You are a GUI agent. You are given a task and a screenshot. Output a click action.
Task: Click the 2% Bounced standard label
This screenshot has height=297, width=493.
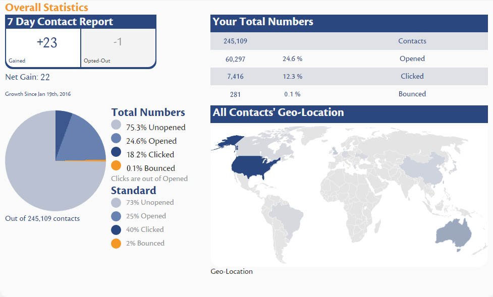145,243
